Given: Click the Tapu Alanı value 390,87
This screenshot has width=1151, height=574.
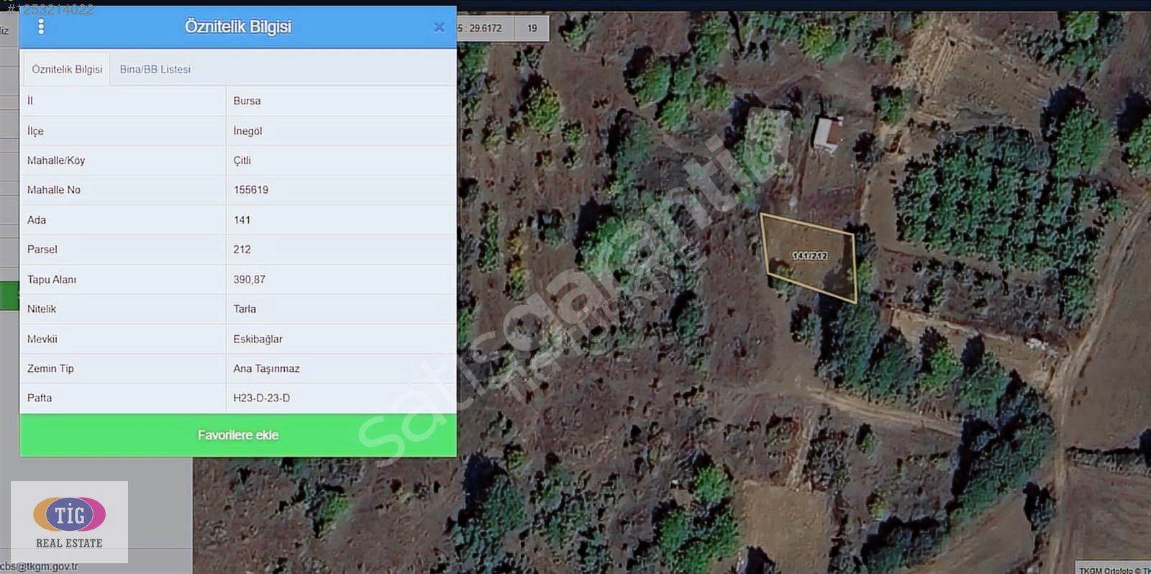Looking at the screenshot, I should 249,279.
